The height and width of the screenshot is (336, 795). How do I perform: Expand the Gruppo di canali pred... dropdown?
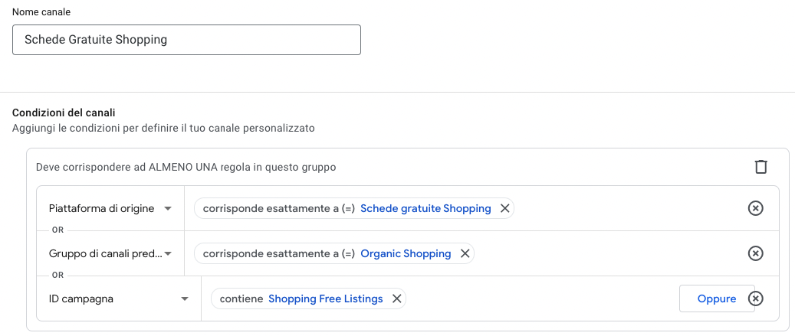pyautogui.click(x=110, y=253)
